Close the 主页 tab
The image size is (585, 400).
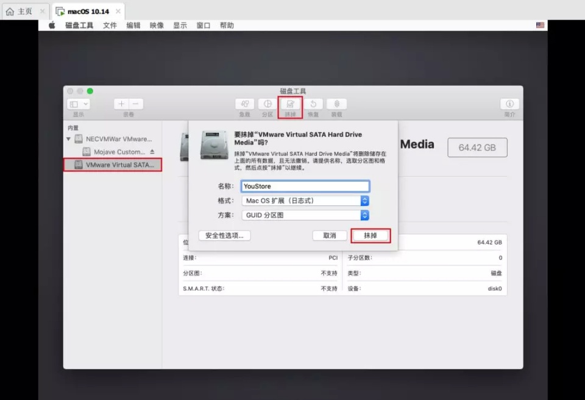(42, 11)
